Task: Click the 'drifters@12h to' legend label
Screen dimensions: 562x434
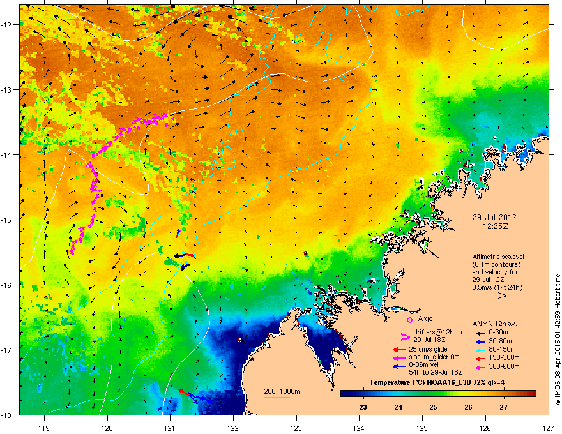Action: point(437,332)
